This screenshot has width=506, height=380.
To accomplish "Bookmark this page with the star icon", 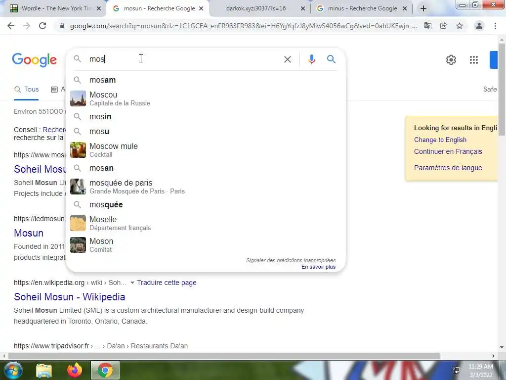I will click(x=460, y=26).
